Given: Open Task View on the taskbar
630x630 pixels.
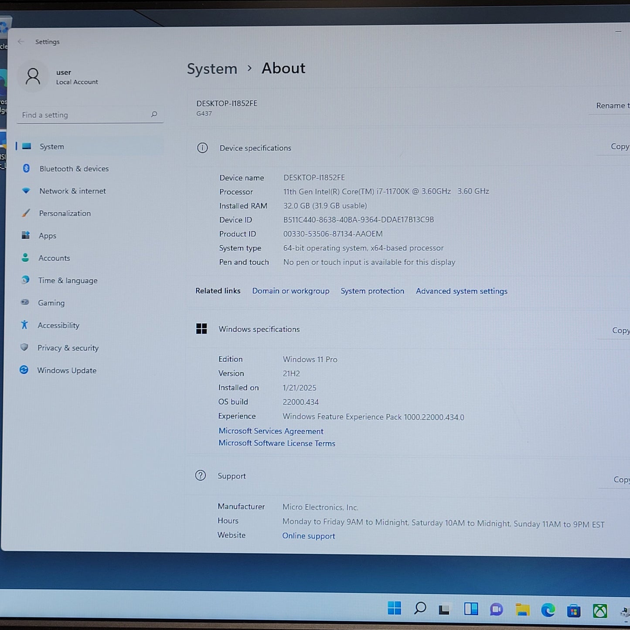Looking at the screenshot, I should point(444,609).
